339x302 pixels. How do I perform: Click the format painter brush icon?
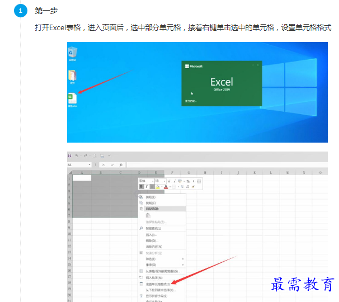coord(194,187)
